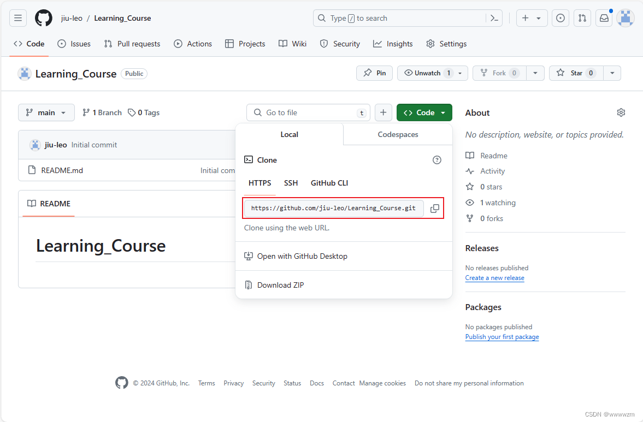Image resolution: width=643 pixels, height=422 pixels.
Task: Switch to the Issues tab
Action: pos(74,44)
